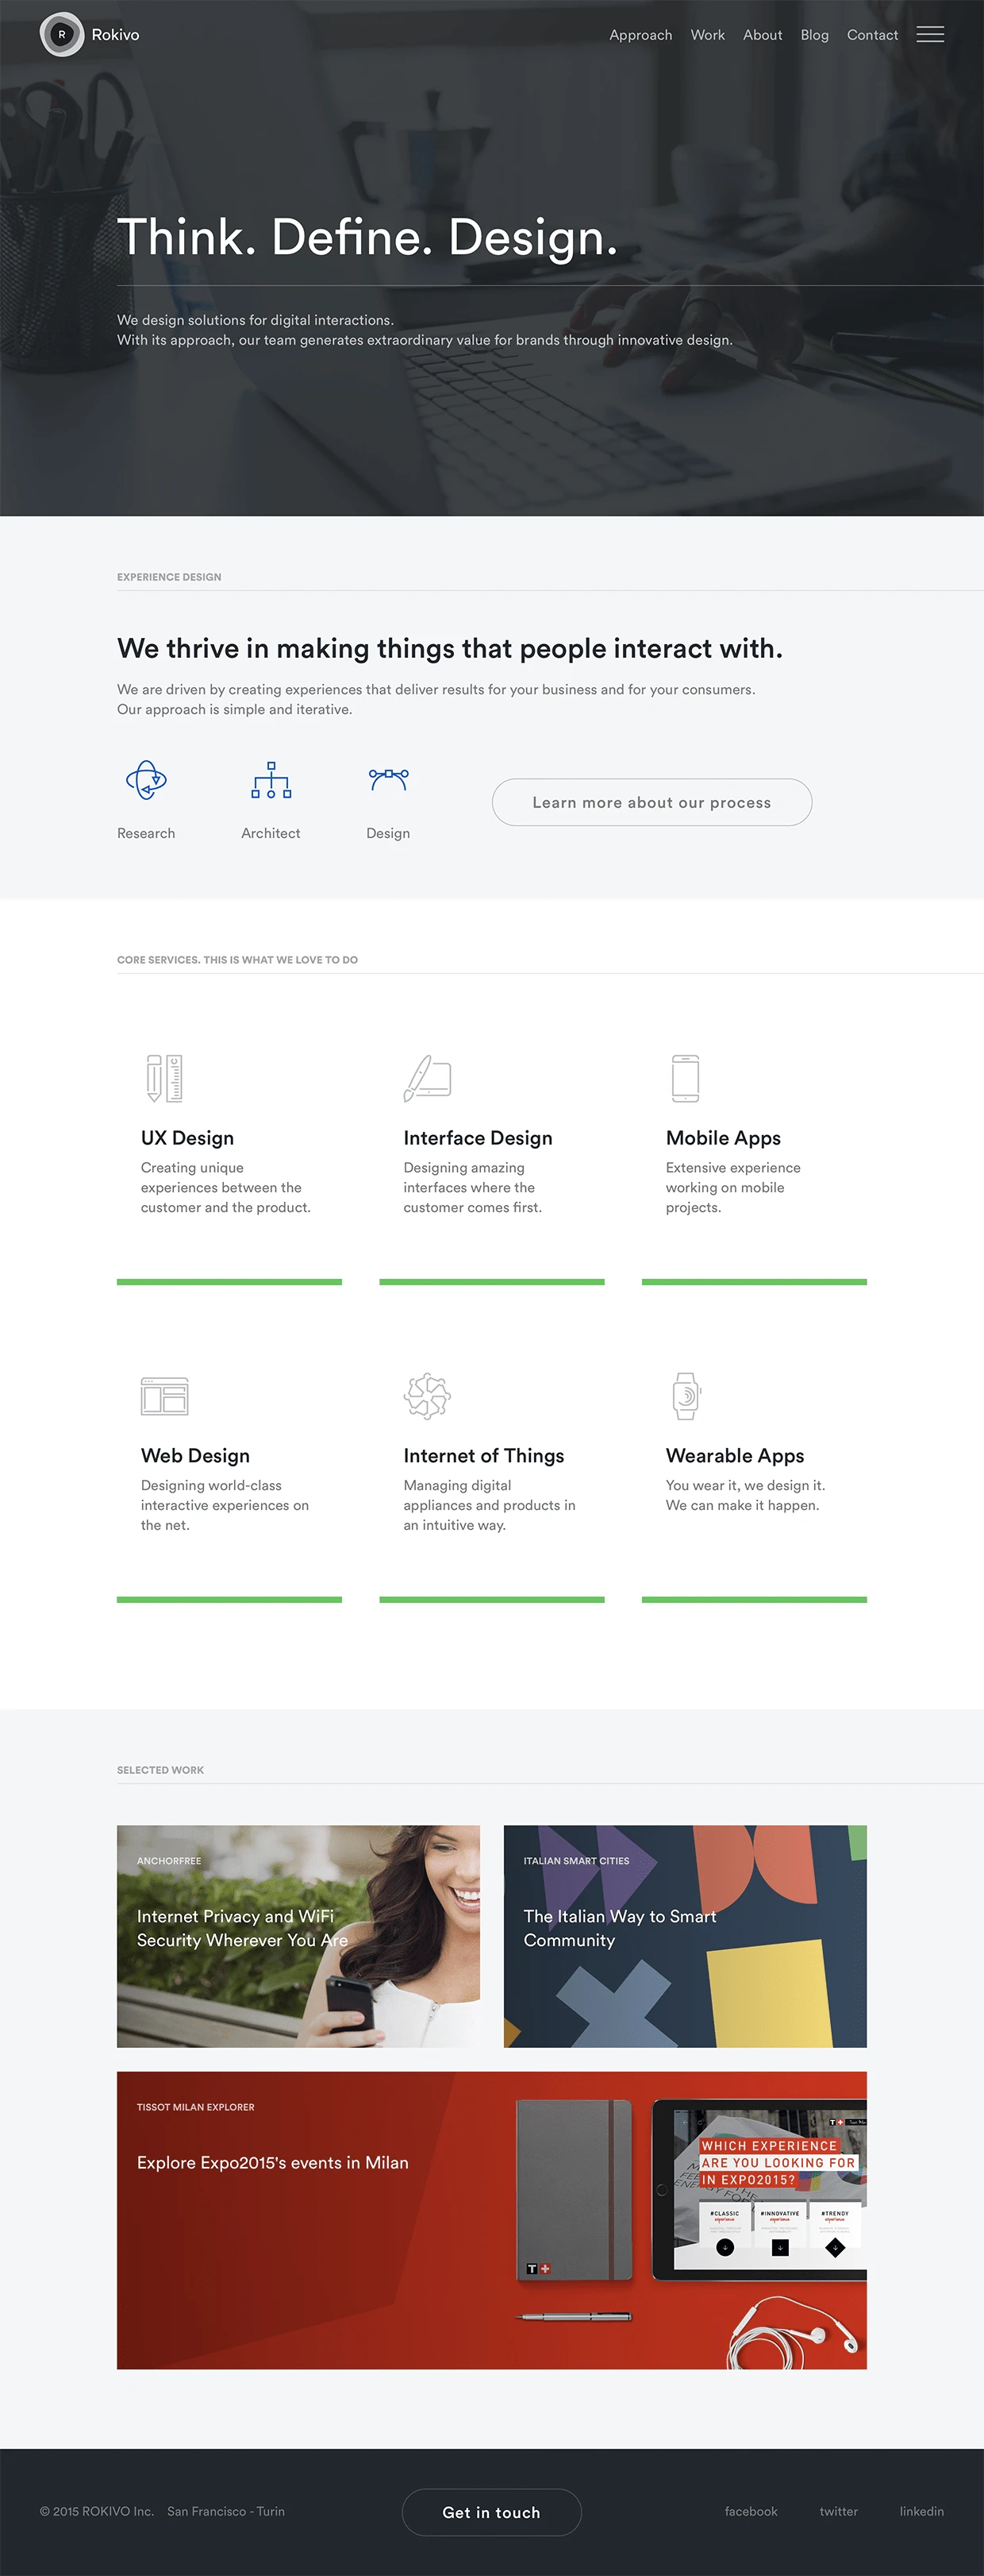This screenshot has width=984, height=2576.
Task: Click the TISSOT MILAN EXPLORER label
Action: [x=196, y=2107]
